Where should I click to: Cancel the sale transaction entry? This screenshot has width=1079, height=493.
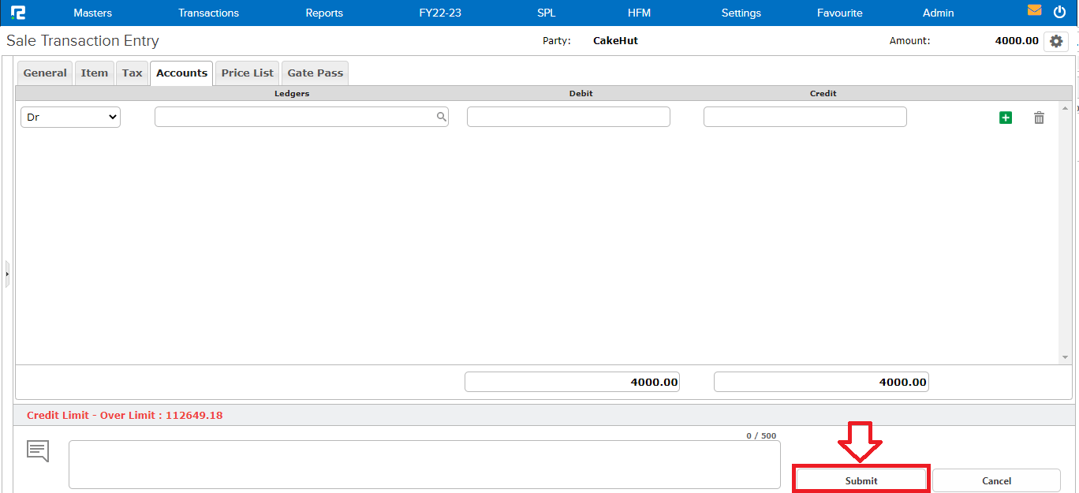pyautogui.click(x=996, y=480)
